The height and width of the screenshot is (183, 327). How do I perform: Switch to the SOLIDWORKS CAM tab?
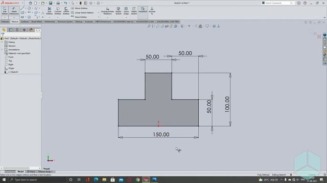click(x=145, y=21)
